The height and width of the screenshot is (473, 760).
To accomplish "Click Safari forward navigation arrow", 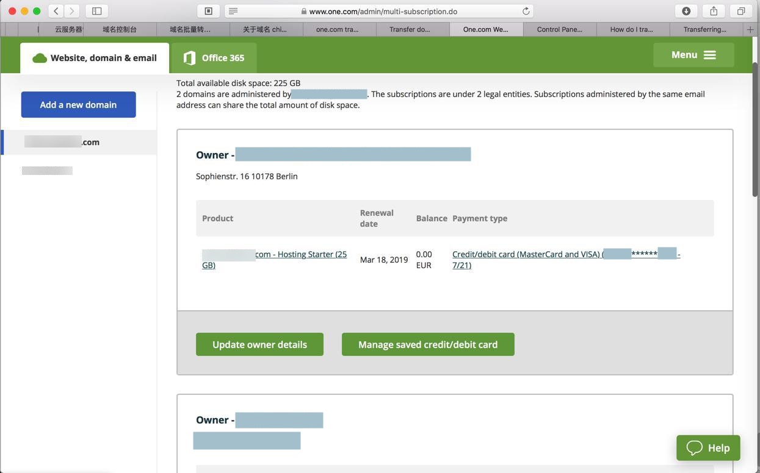I will click(x=72, y=11).
